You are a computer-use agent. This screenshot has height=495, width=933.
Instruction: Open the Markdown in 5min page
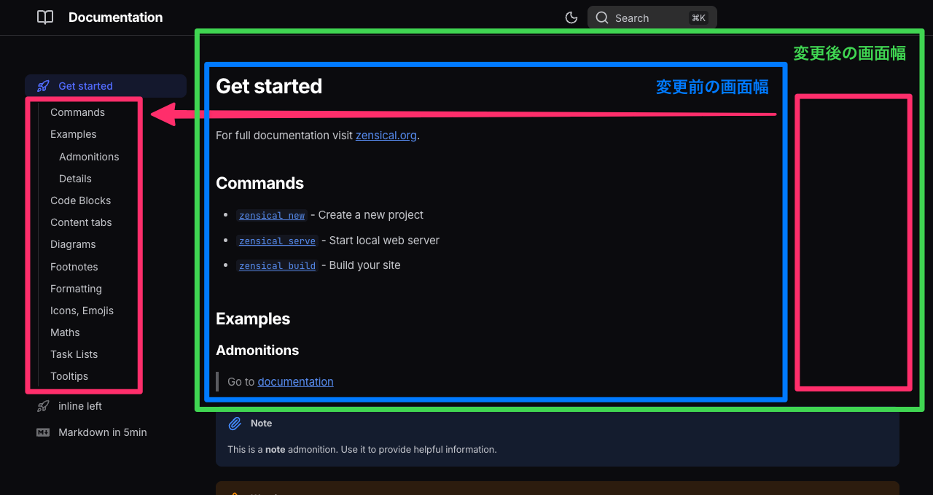tap(102, 432)
